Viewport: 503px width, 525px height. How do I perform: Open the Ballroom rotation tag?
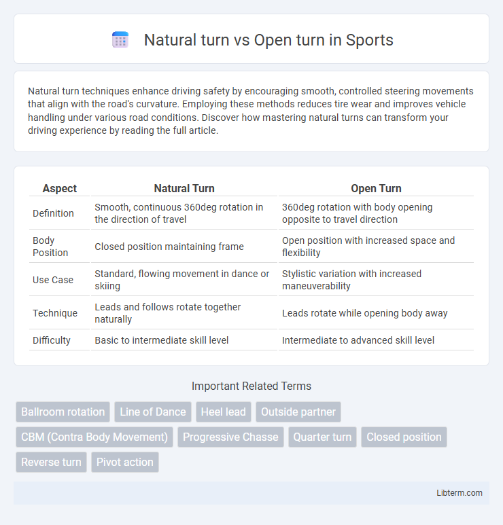click(x=63, y=412)
